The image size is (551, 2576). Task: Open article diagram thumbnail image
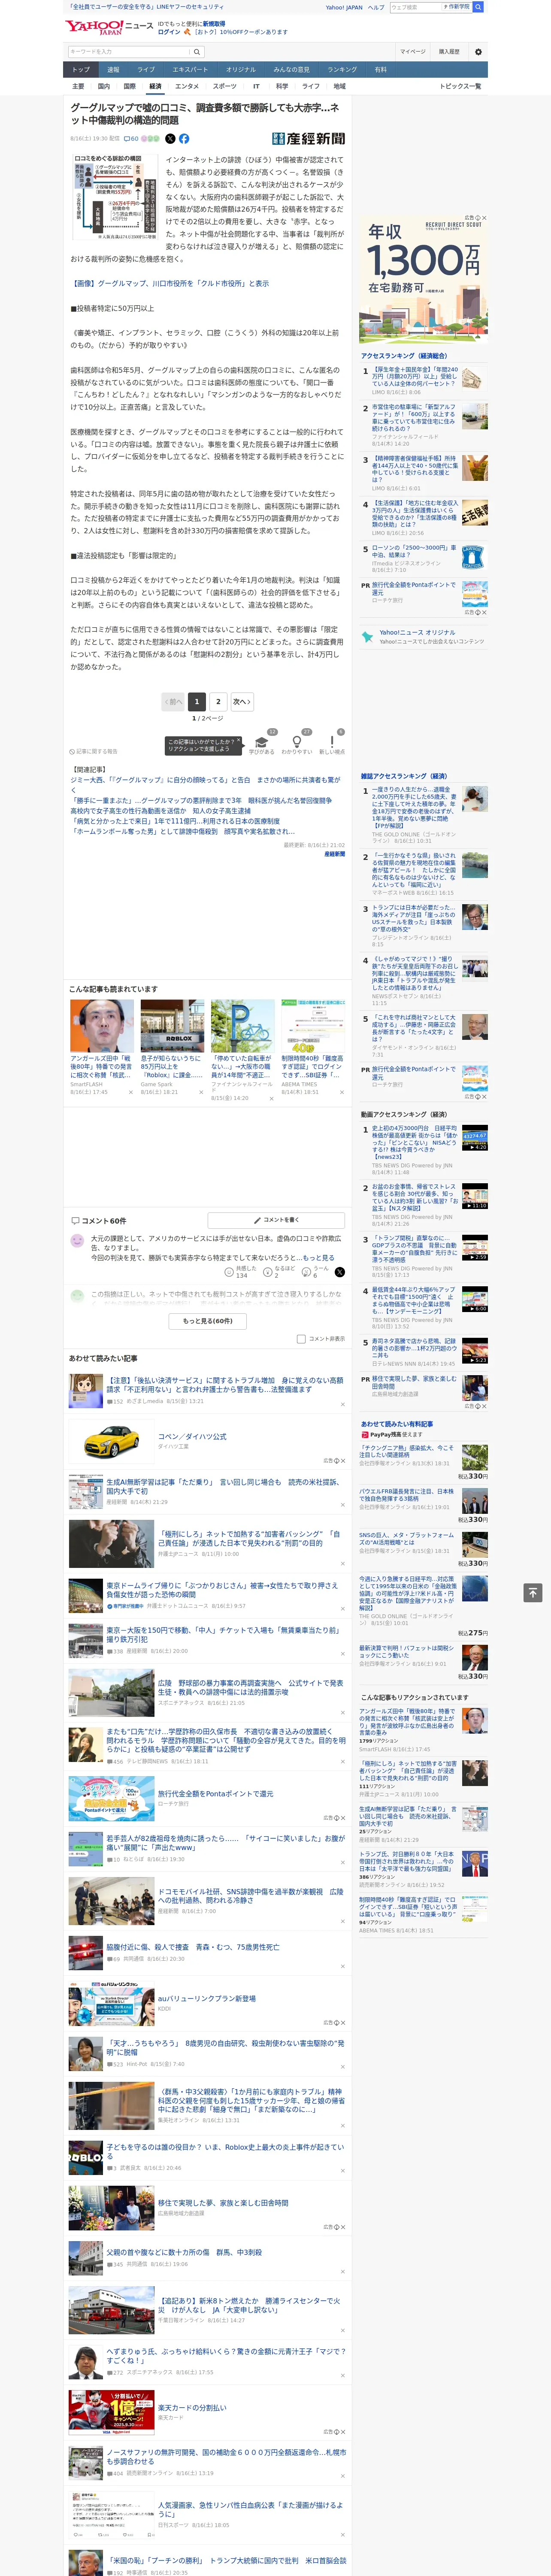coord(114,196)
